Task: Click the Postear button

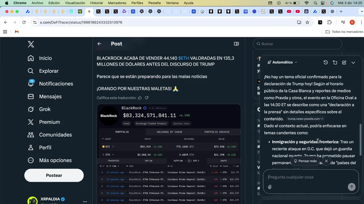Action: point(54,175)
